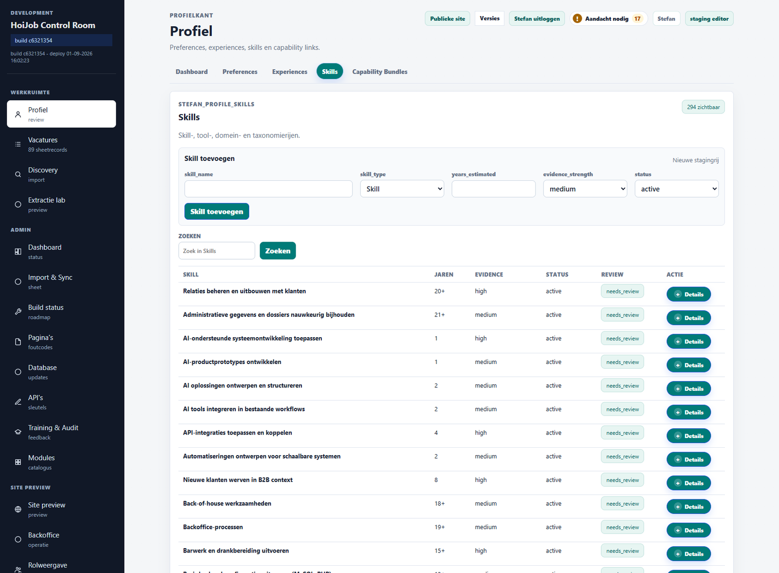Click the 294 zichtbaar badge

tap(703, 107)
